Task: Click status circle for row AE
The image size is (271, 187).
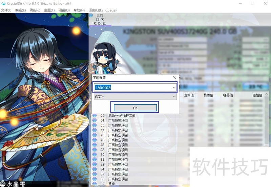Action: 95,145
